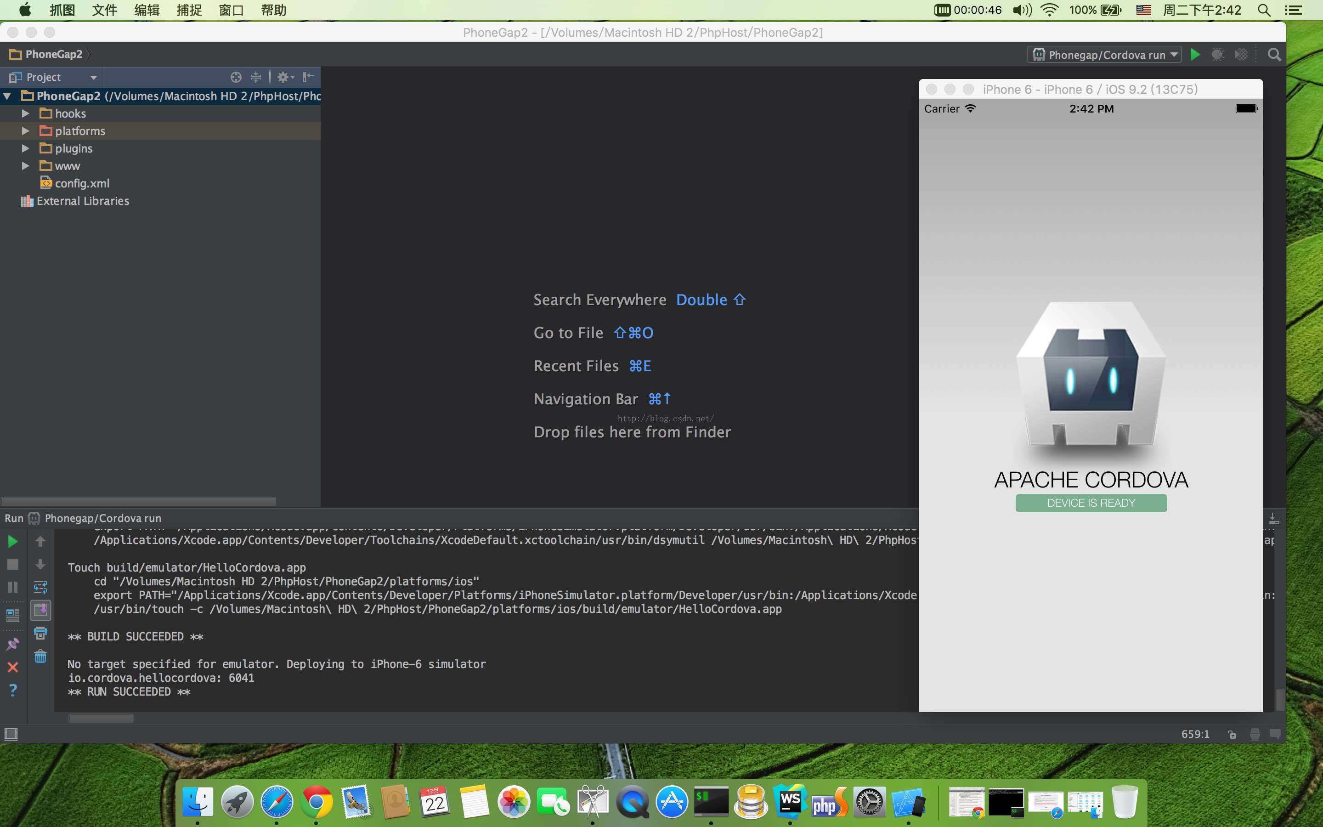Click the 659:1 line position indicator
The height and width of the screenshot is (827, 1323).
point(1195,734)
